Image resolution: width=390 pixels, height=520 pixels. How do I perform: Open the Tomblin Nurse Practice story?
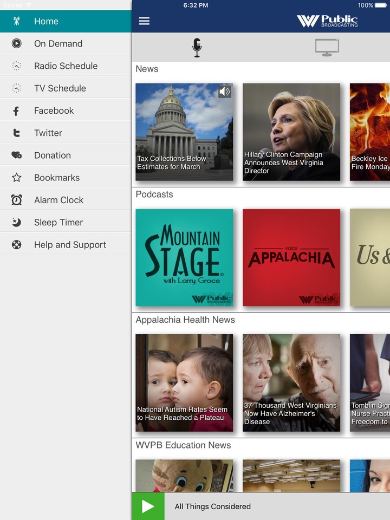370,383
